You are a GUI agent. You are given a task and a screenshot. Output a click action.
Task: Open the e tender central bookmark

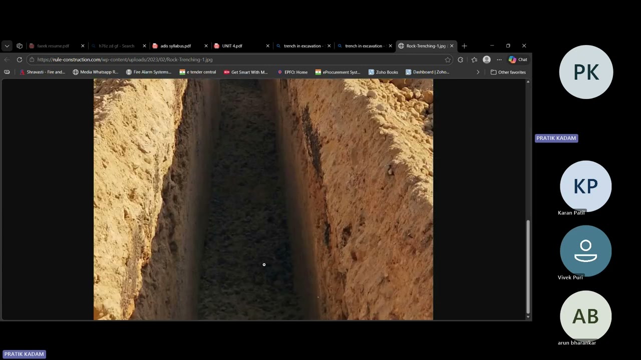(x=198, y=72)
